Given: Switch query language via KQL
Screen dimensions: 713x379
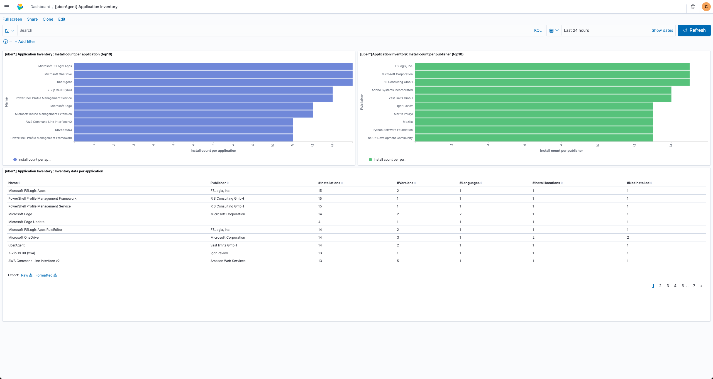Looking at the screenshot, I should 538,30.
